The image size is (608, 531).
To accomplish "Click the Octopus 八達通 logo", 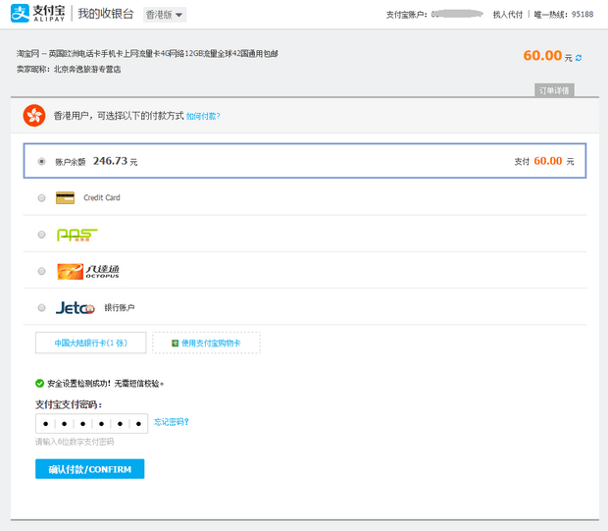I will 88,271.
